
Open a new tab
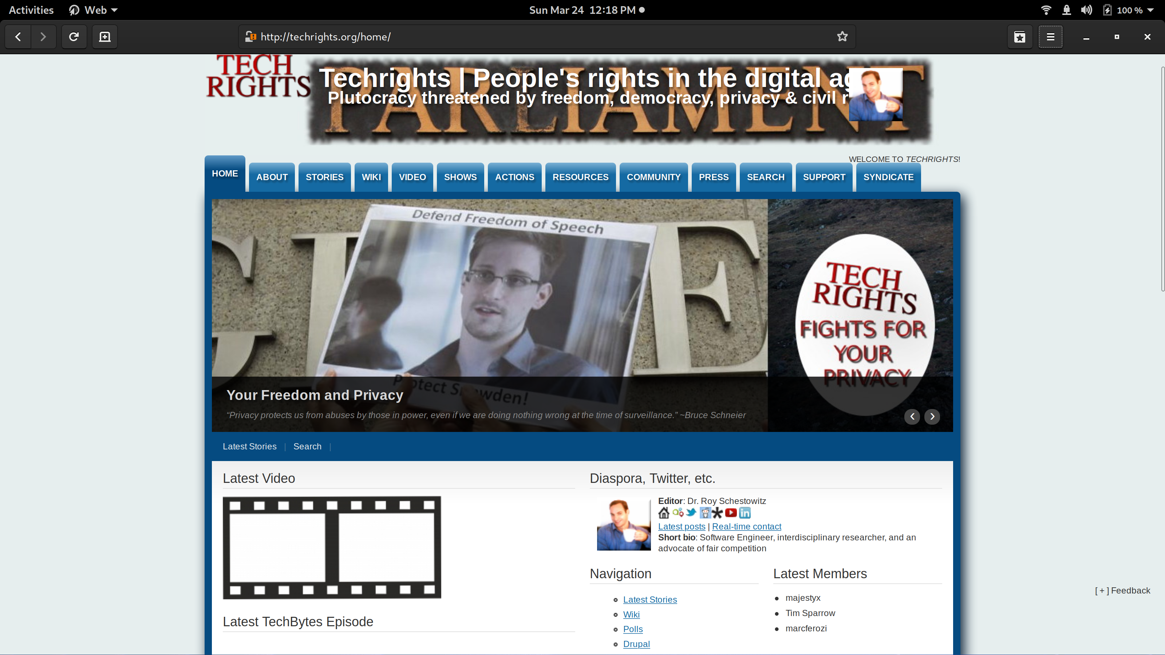point(104,37)
